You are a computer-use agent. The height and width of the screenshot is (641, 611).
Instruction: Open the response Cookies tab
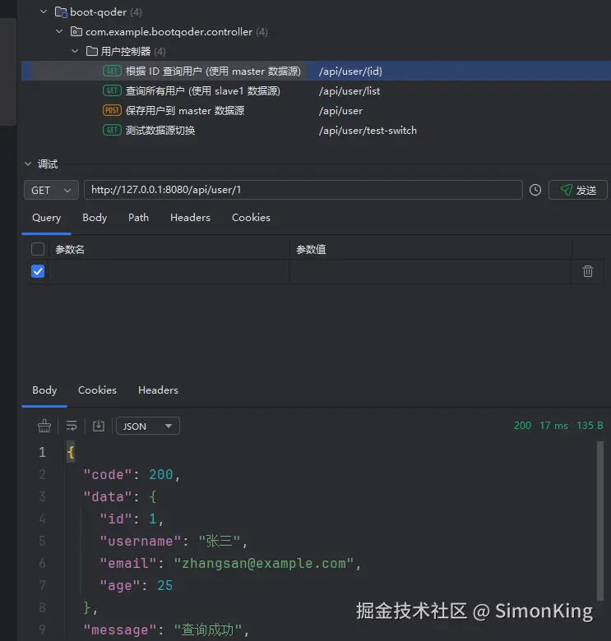[97, 390]
